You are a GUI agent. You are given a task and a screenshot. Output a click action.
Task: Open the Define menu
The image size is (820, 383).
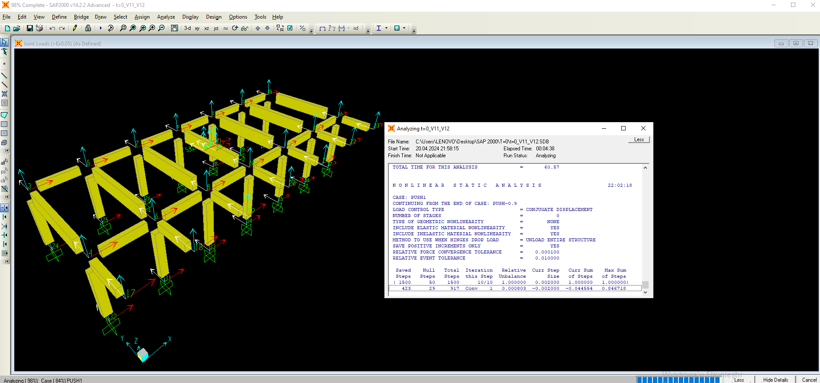59,17
